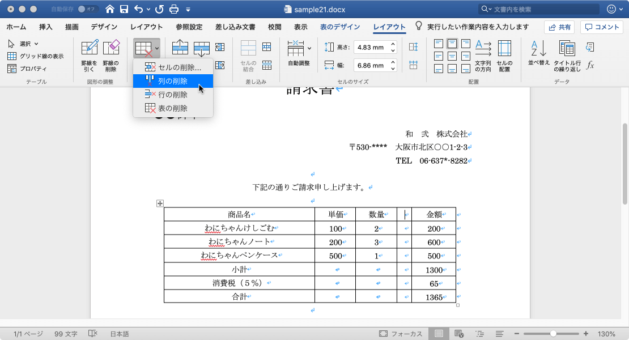Click the spelling check icon in status bar
This screenshot has width=629, height=340.
coord(93,334)
